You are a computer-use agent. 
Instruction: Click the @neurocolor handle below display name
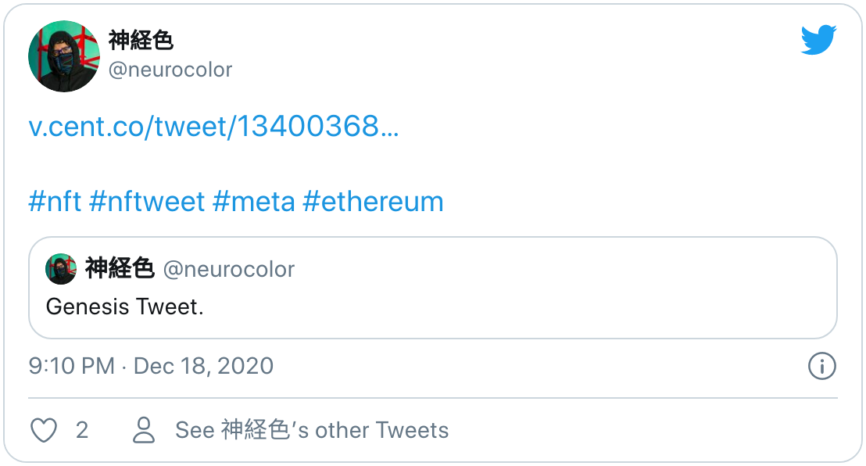click(170, 70)
